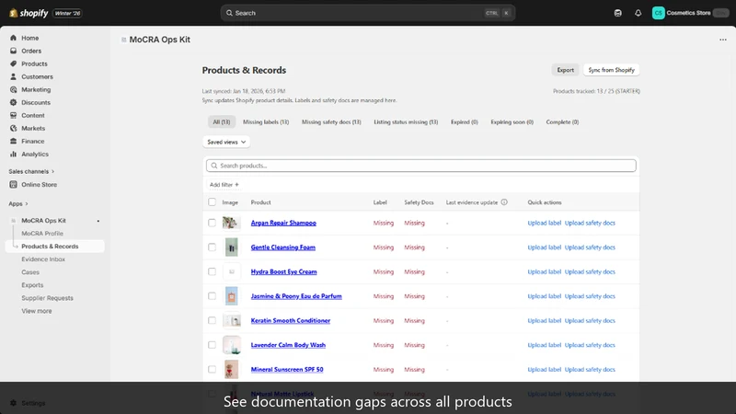Click the Mineral Sunscreen SPF 50 thumbnail

click(231, 370)
